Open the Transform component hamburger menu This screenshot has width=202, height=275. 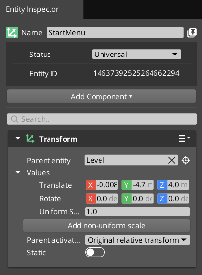click(184, 138)
